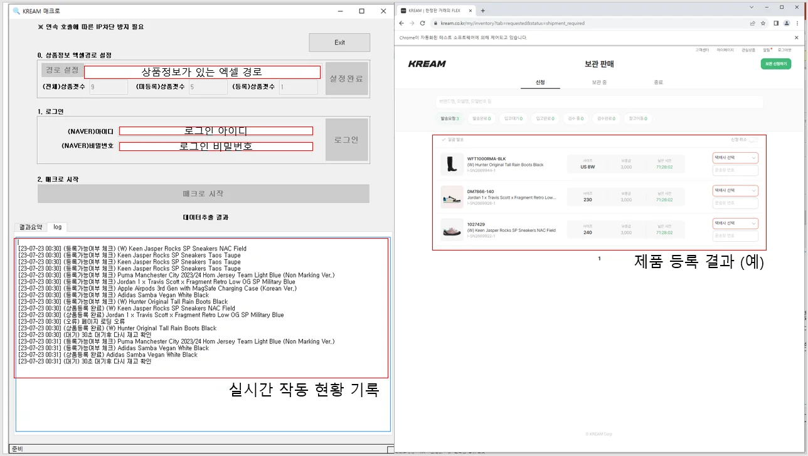Click the Exit button in the KREAM macro window
808x456 pixels.
(339, 43)
